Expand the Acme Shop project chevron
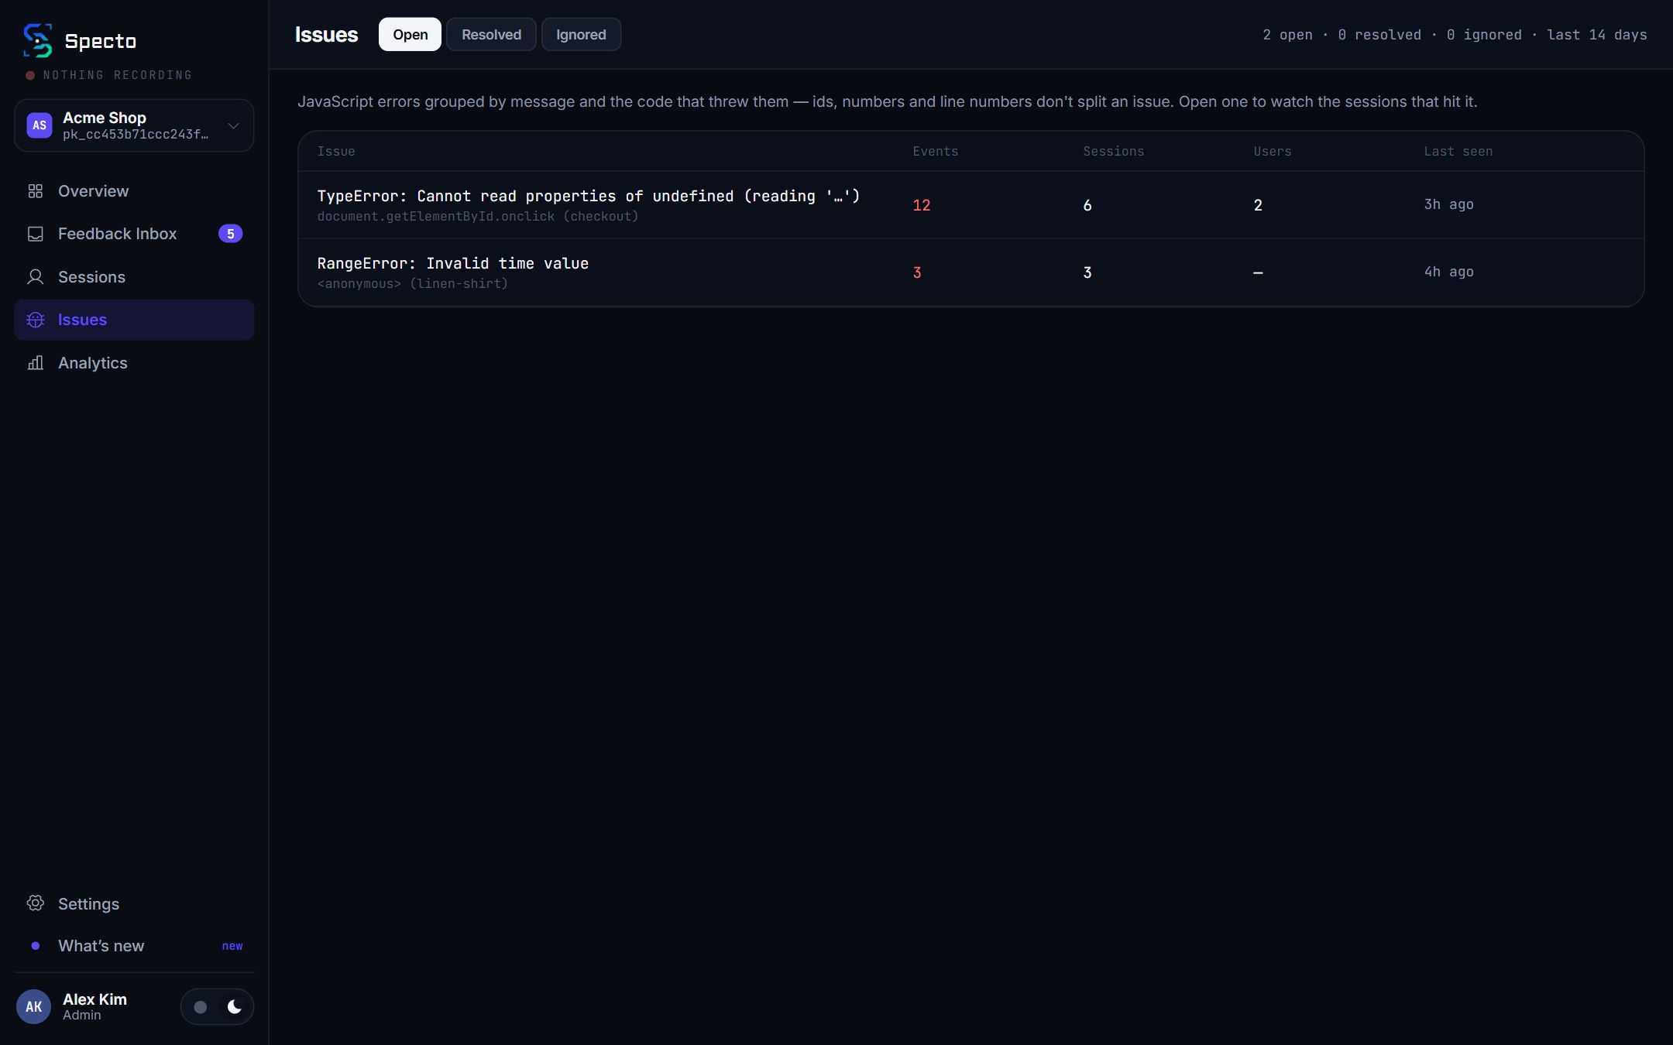1673x1045 pixels. point(233,125)
